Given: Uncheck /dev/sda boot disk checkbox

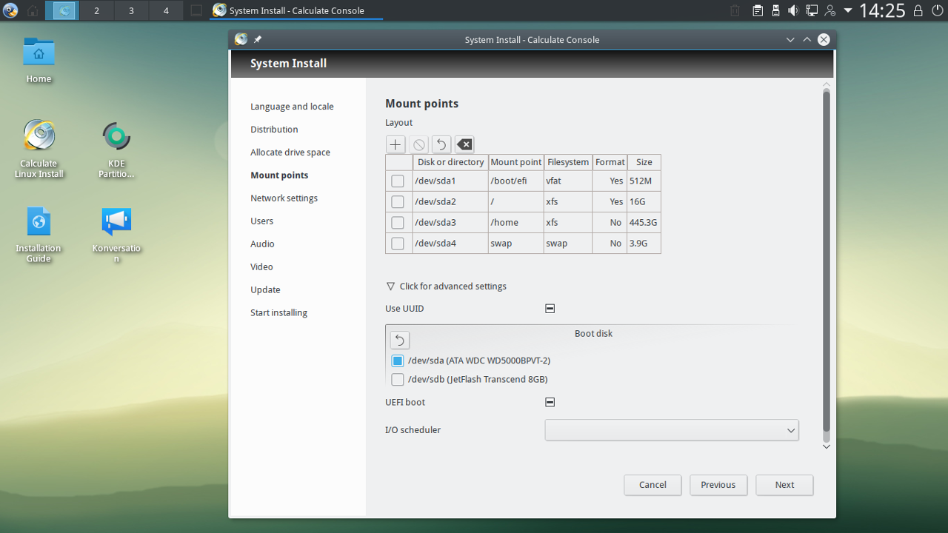Looking at the screenshot, I should [x=398, y=361].
